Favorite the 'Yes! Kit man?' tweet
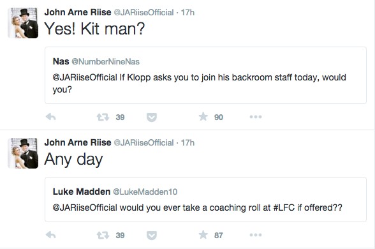Screen dimensions: 375x249 click(203, 117)
